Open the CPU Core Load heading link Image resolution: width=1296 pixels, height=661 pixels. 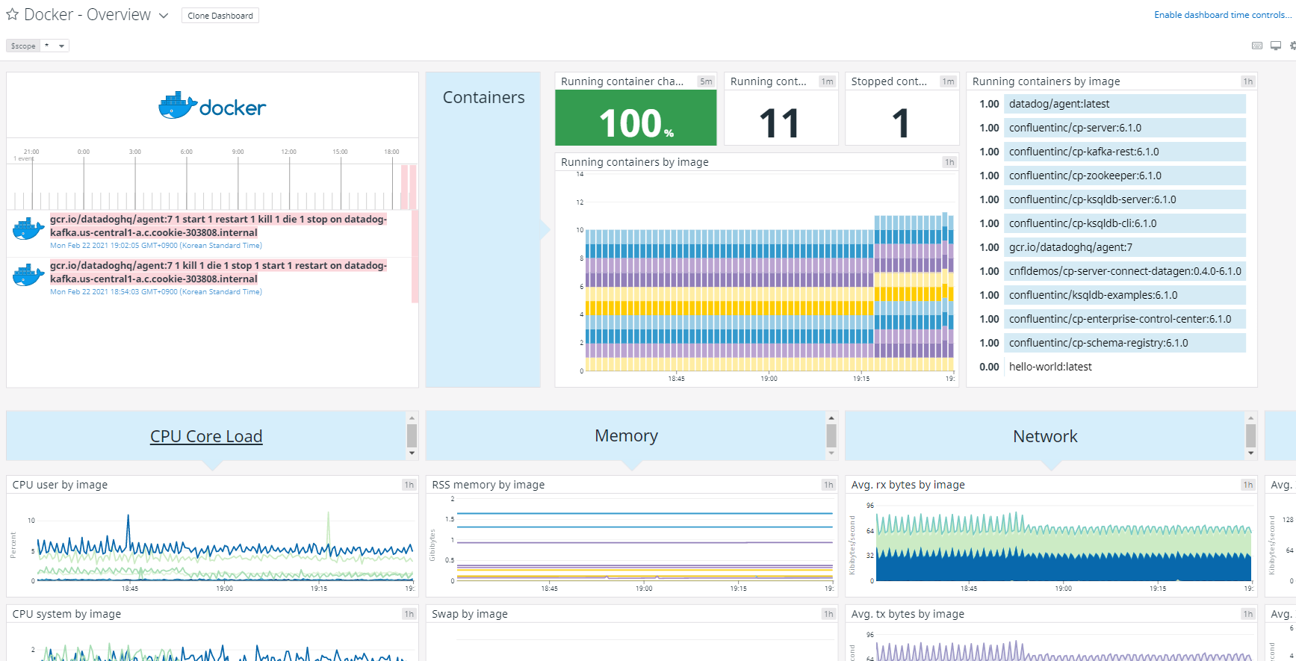(206, 436)
